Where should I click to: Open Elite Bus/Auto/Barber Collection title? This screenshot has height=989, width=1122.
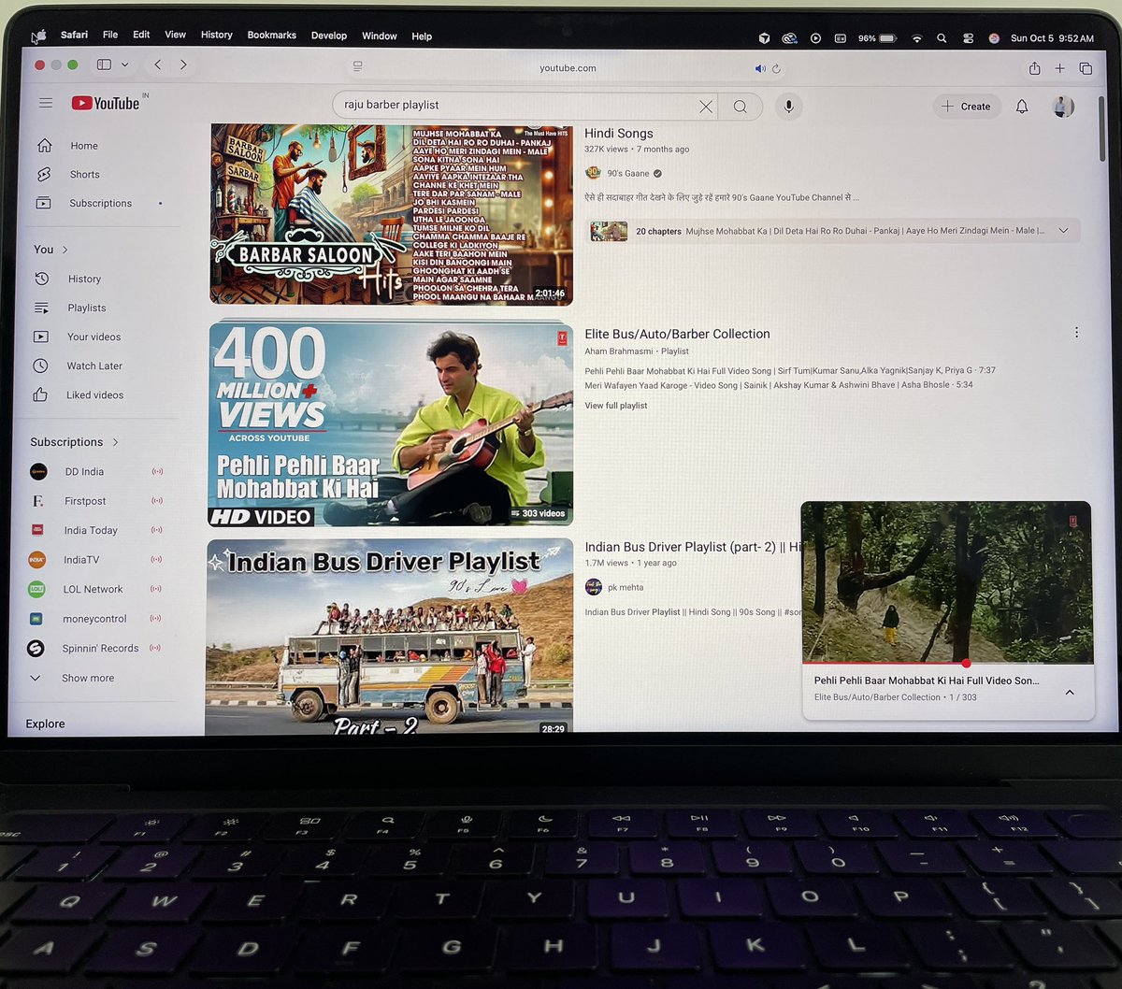point(677,334)
